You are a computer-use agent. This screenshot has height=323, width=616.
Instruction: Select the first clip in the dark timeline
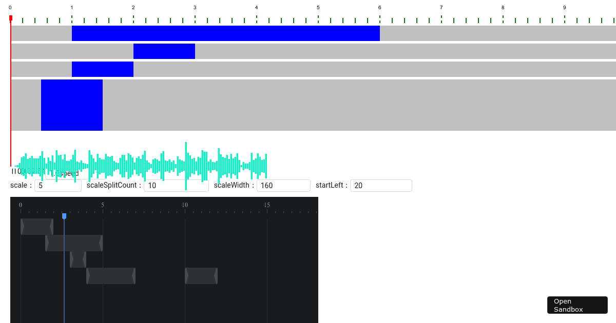[x=36, y=226]
